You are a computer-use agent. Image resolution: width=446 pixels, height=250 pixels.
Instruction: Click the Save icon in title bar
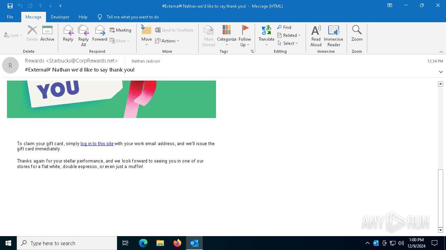click(10, 6)
